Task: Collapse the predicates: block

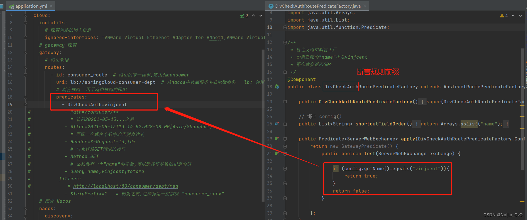Action: point(25,97)
